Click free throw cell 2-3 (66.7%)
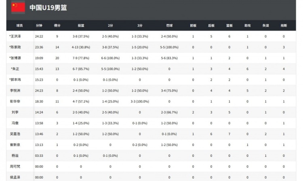This screenshot has height=181, width=303. (169, 112)
